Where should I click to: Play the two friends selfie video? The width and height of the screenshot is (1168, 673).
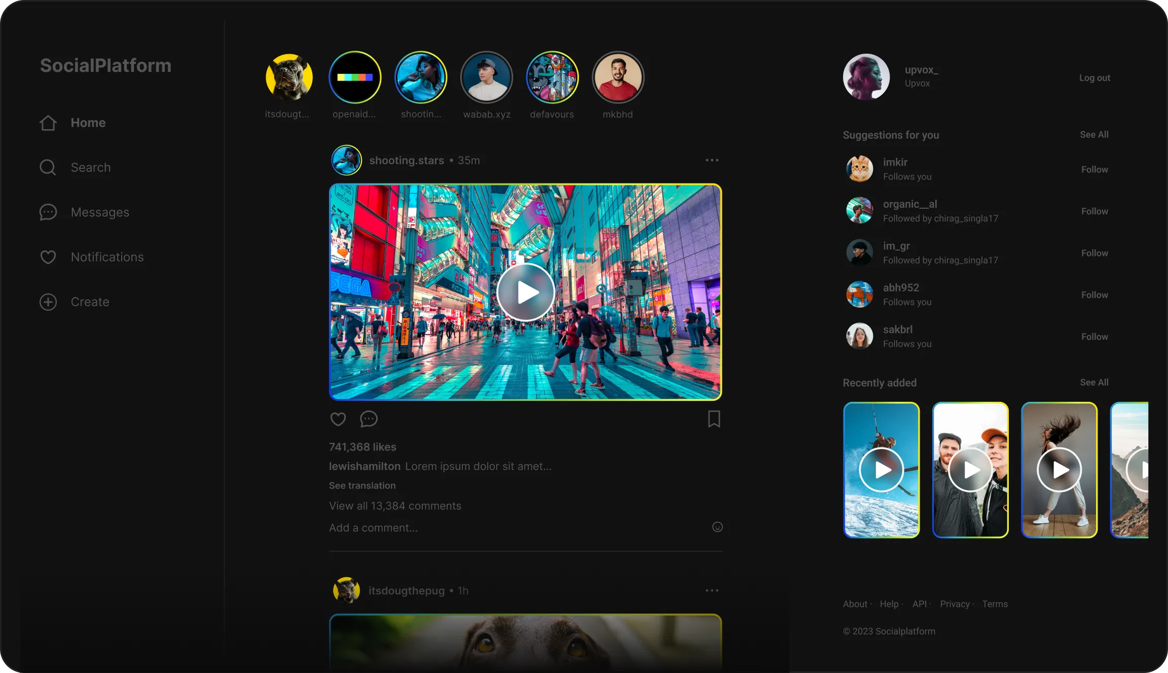click(x=970, y=470)
